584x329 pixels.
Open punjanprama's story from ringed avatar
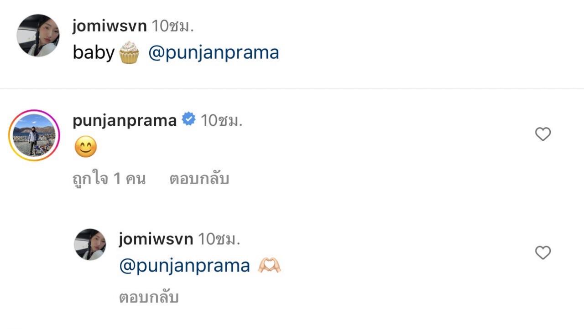pyautogui.click(x=34, y=135)
